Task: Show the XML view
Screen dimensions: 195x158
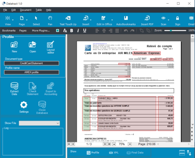Action: tap(114, 153)
